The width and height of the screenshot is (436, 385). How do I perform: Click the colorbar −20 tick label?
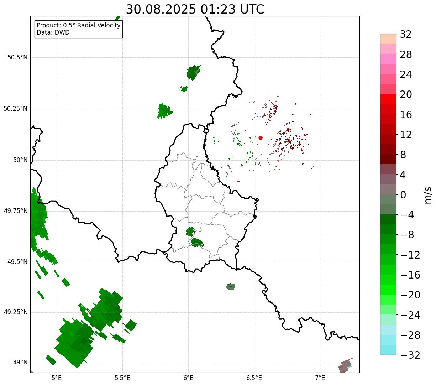coord(410,295)
